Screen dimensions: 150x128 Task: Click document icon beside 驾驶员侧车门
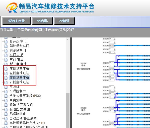click(x=6, y=46)
